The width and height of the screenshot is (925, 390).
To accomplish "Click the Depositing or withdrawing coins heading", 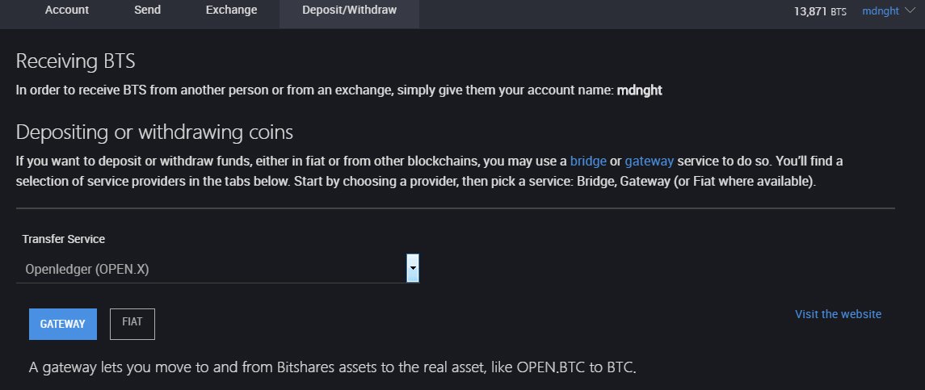I will click(154, 132).
